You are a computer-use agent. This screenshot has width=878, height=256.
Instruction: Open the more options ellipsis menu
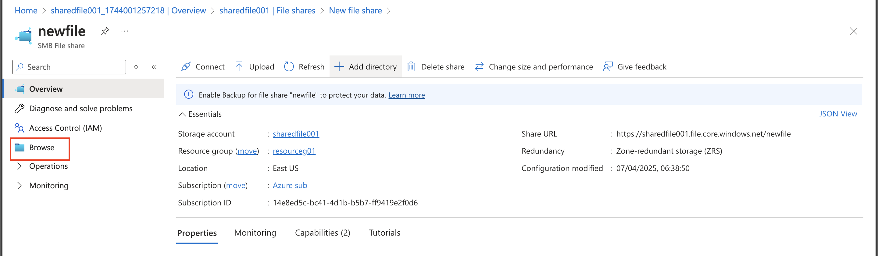[125, 31]
